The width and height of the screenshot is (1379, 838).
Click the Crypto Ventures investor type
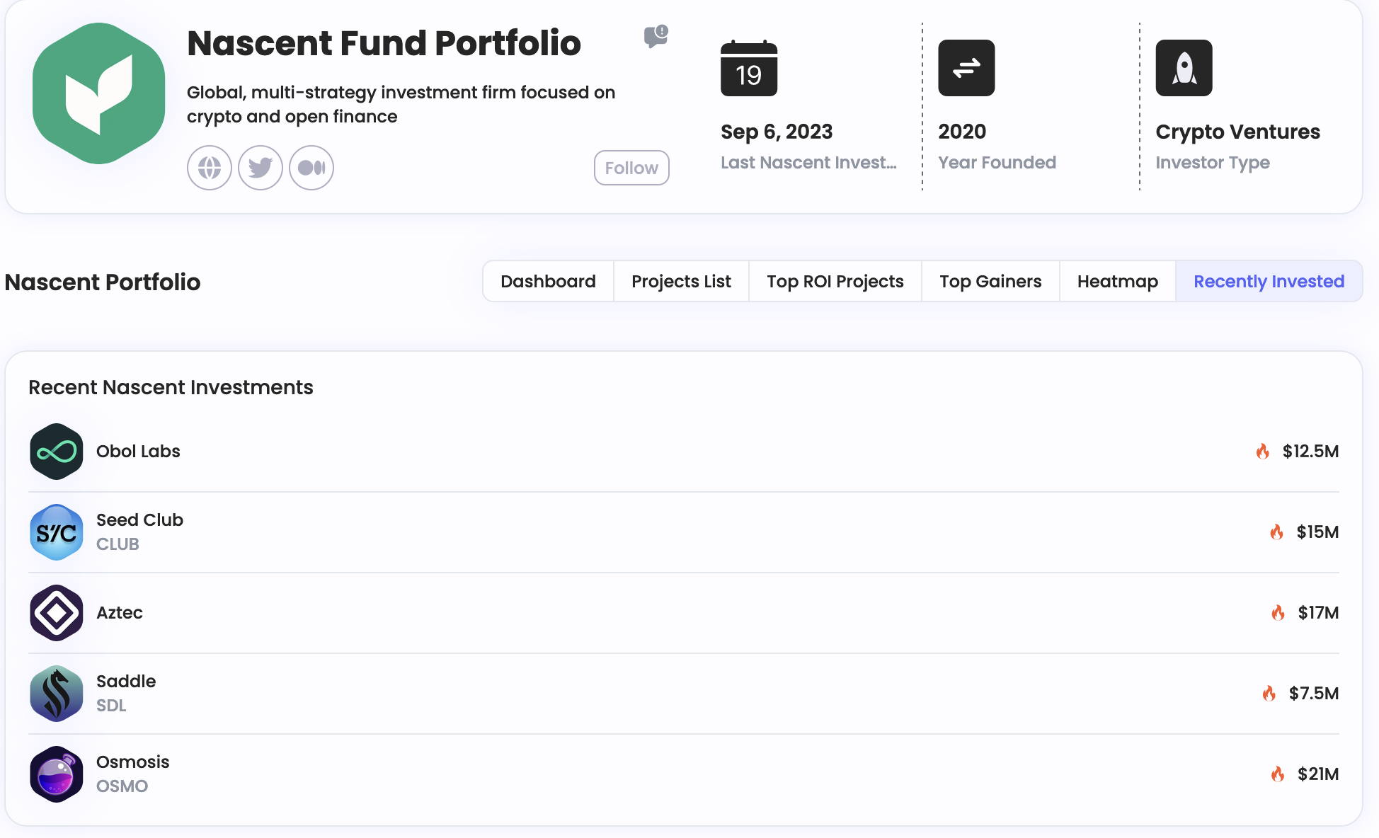[1237, 132]
